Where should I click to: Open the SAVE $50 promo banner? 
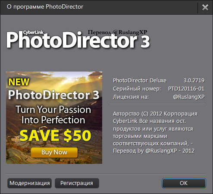pyautogui.click(x=54, y=118)
